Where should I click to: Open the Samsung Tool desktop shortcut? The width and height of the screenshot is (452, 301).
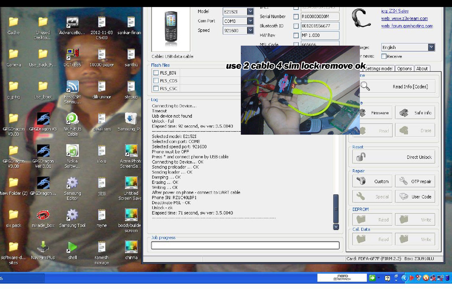[x=72, y=218]
